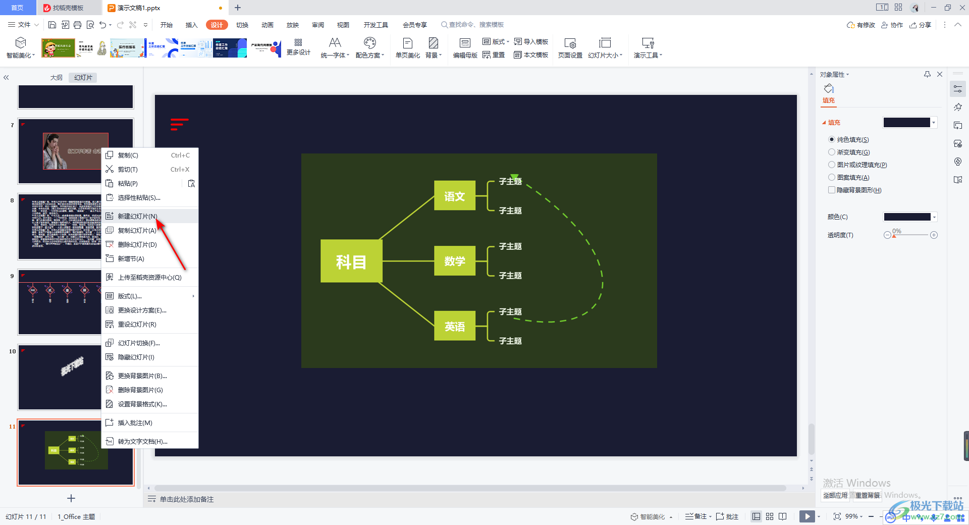The height and width of the screenshot is (525, 969).
Task: Select 渐变填充 gradient fill radio
Action: (832, 152)
